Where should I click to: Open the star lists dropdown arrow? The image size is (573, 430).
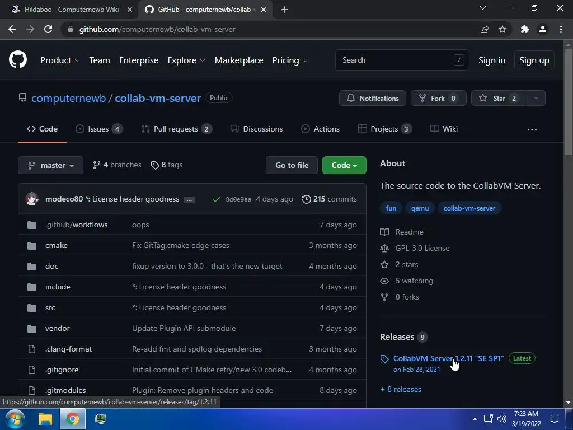(536, 98)
